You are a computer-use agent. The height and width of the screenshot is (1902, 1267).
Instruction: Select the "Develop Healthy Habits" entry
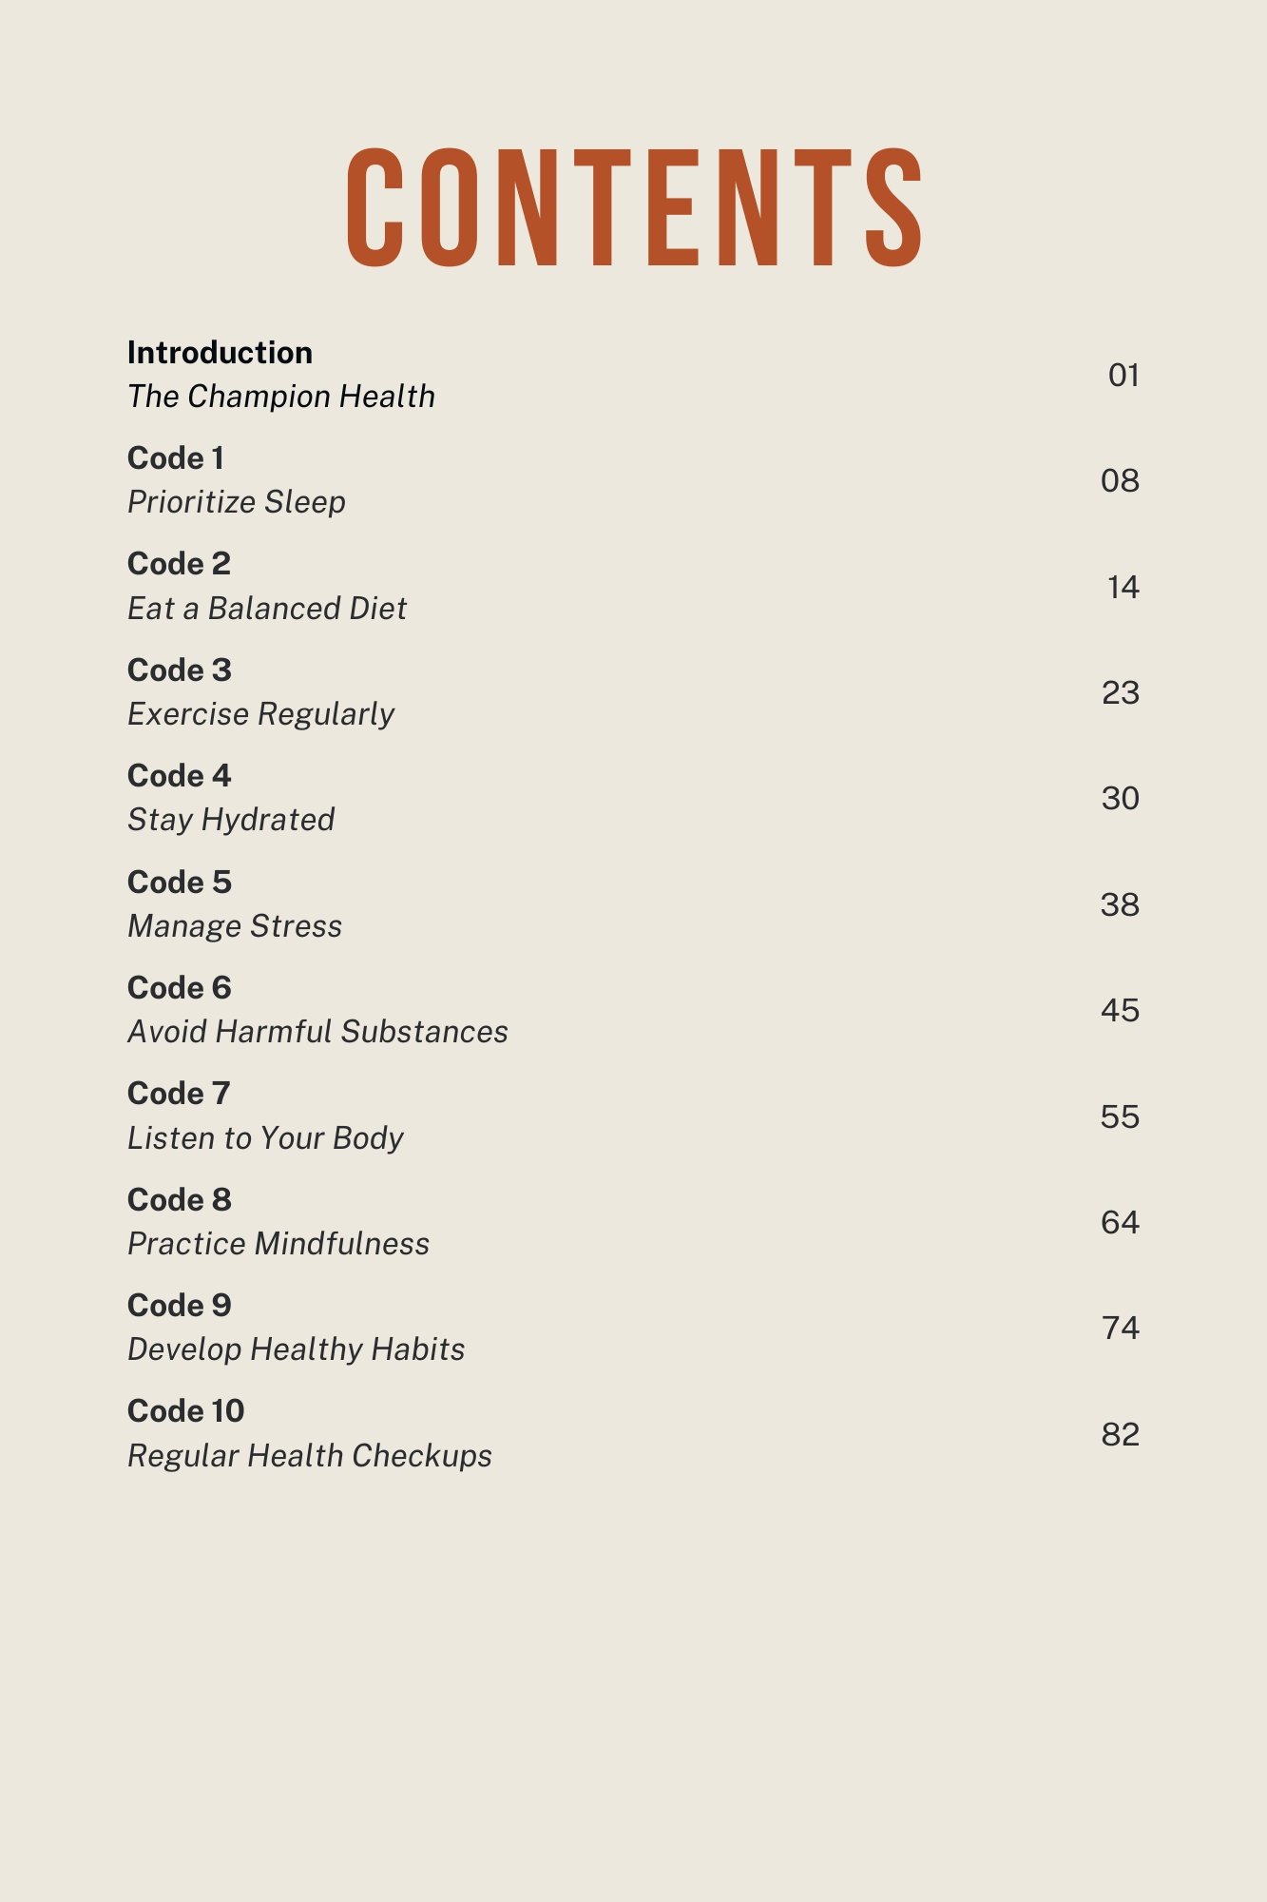tap(297, 1349)
